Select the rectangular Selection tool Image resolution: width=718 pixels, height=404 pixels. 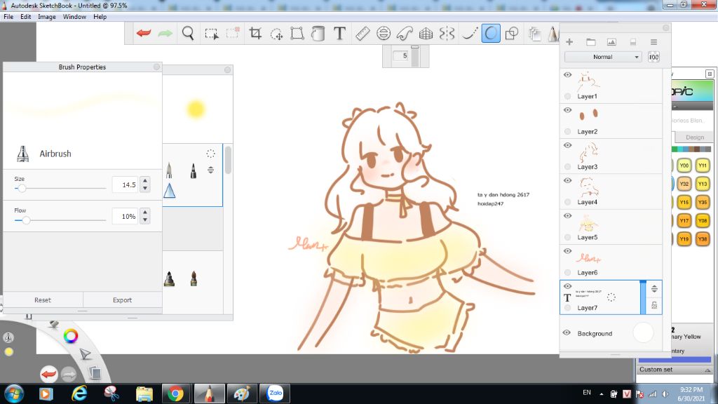pos(212,34)
